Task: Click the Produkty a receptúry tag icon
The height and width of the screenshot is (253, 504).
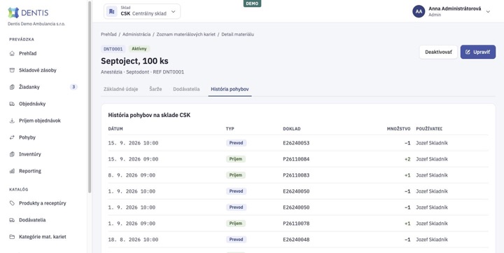Action: tap(12, 203)
